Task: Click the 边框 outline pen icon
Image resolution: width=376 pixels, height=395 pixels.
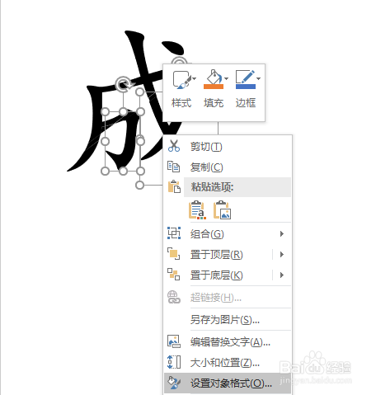Action: click(245, 77)
